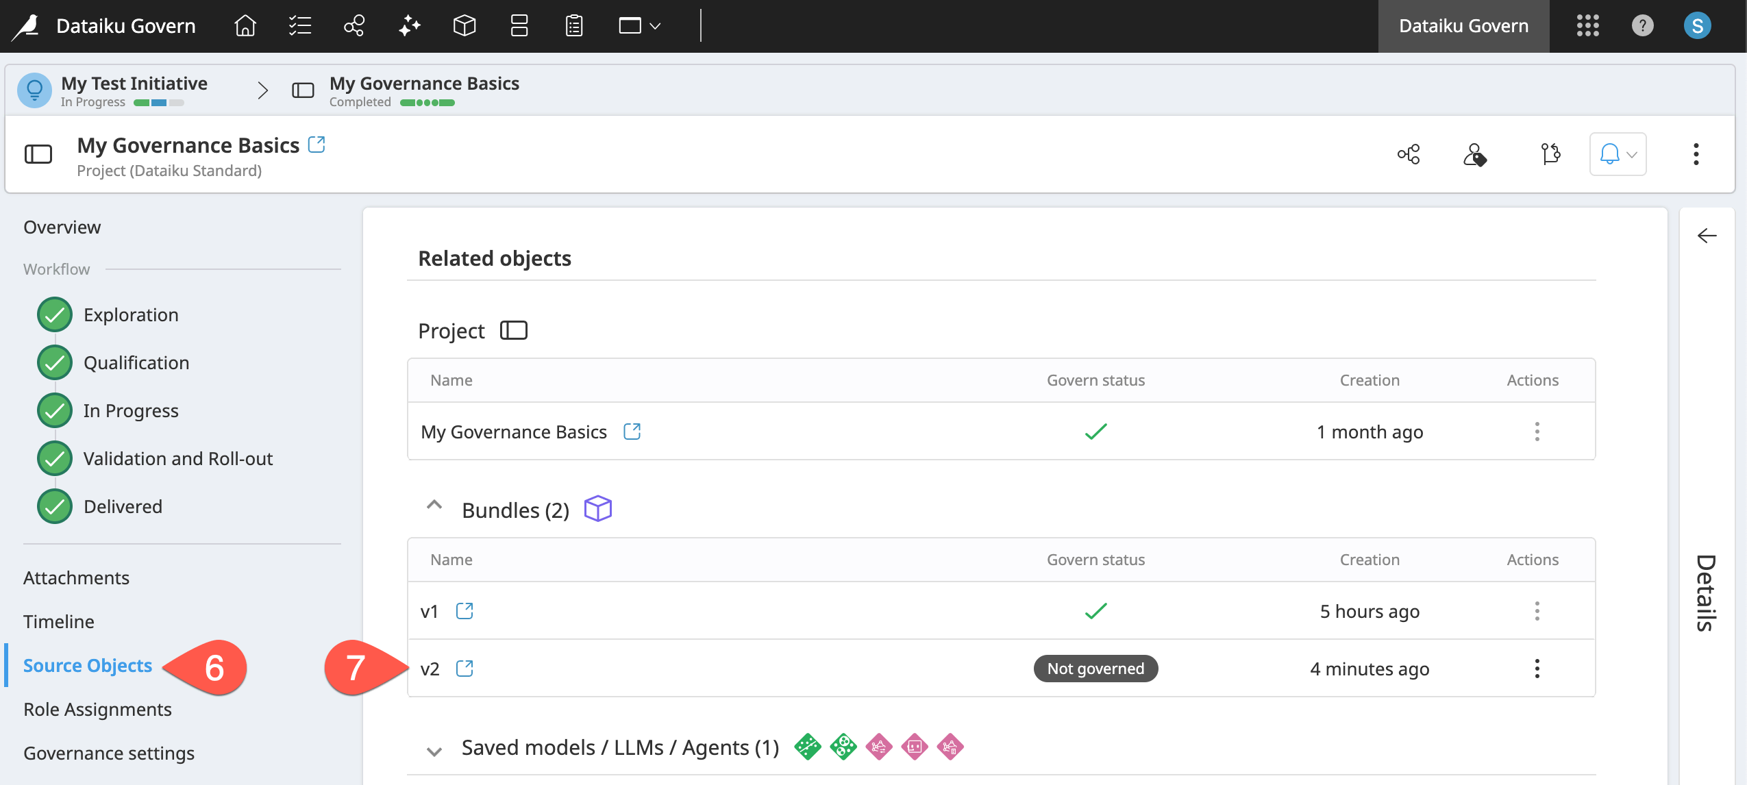
Task: Select the v1 bundle name
Action: [x=429, y=611]
